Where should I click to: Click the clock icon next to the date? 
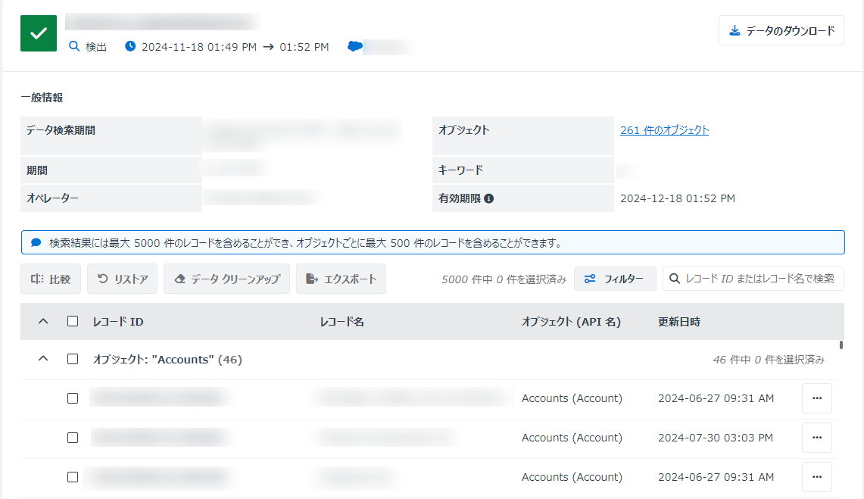click(x=130, y=46)
